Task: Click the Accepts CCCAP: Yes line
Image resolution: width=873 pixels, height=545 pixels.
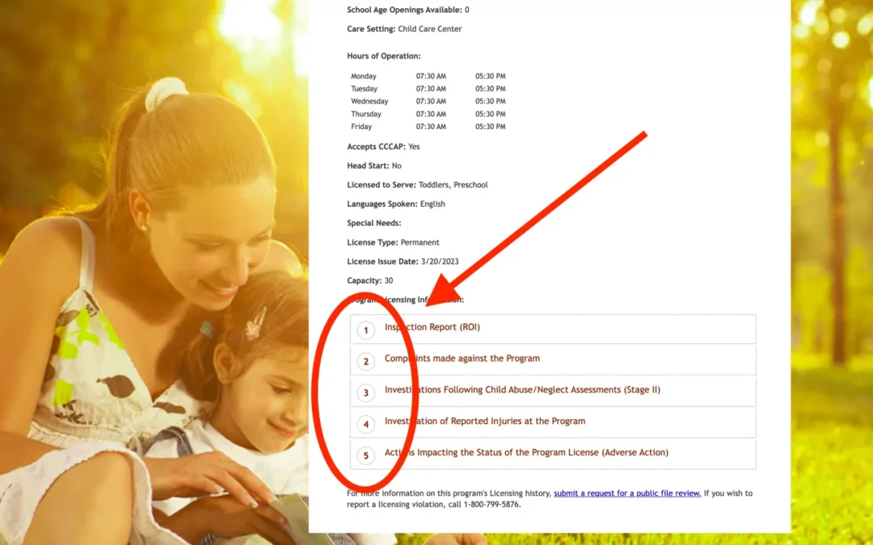Action: pos(383,147)
